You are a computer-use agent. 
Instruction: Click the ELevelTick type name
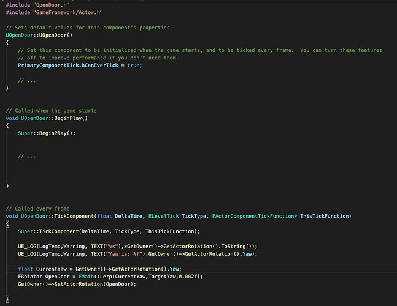(164, 217)
